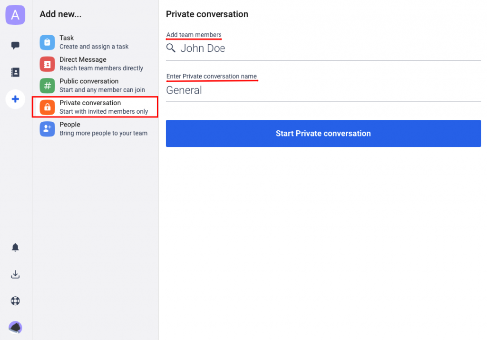Screen dimensions: 487x340
Task: Click the A avatar at top left
Action: 15,15
